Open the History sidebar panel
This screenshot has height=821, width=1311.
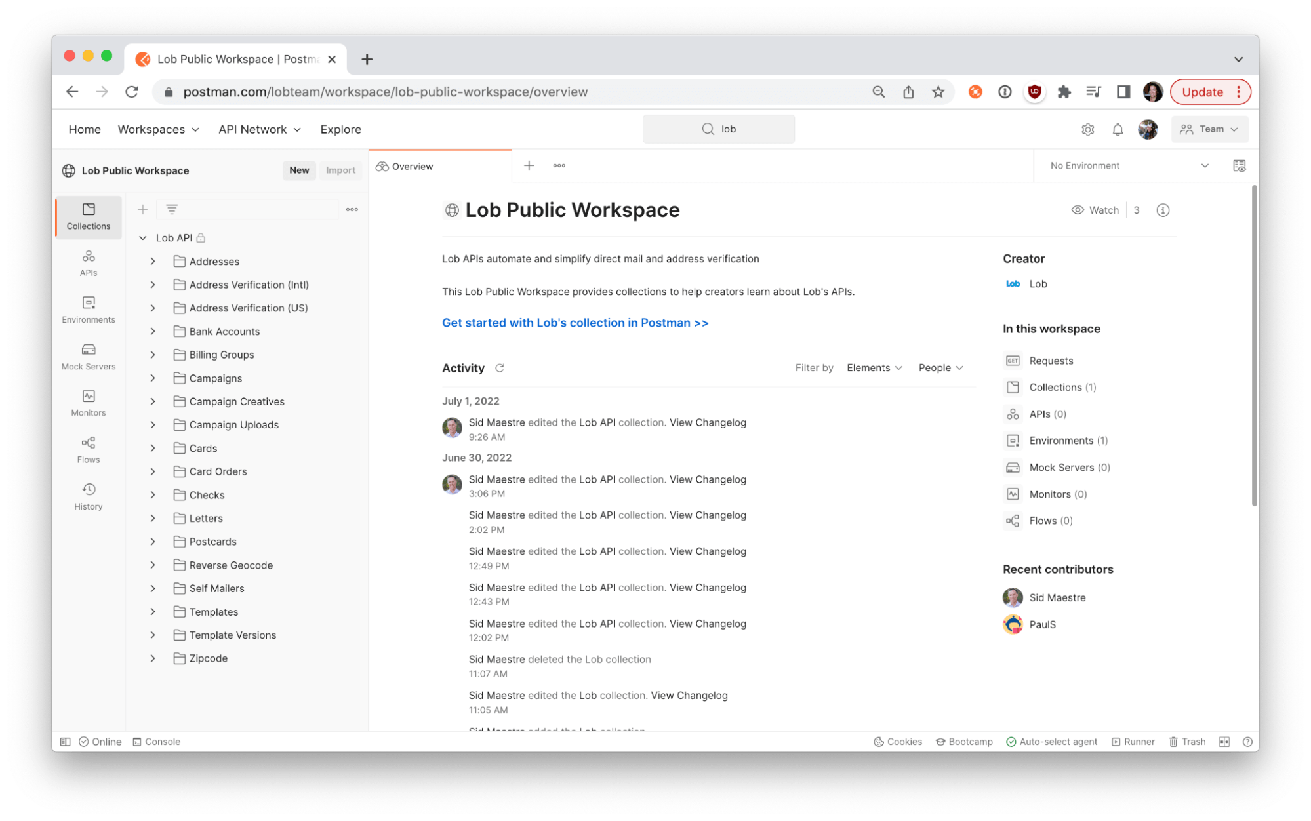[89, 496]
